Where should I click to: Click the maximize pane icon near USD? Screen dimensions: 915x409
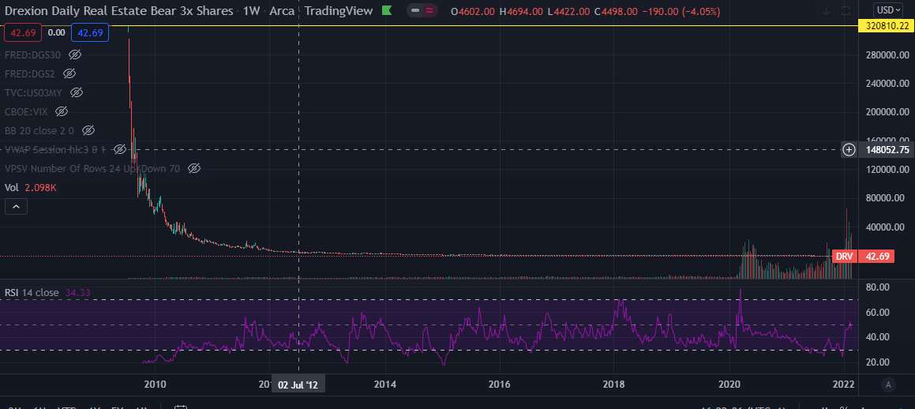[846, 10]
